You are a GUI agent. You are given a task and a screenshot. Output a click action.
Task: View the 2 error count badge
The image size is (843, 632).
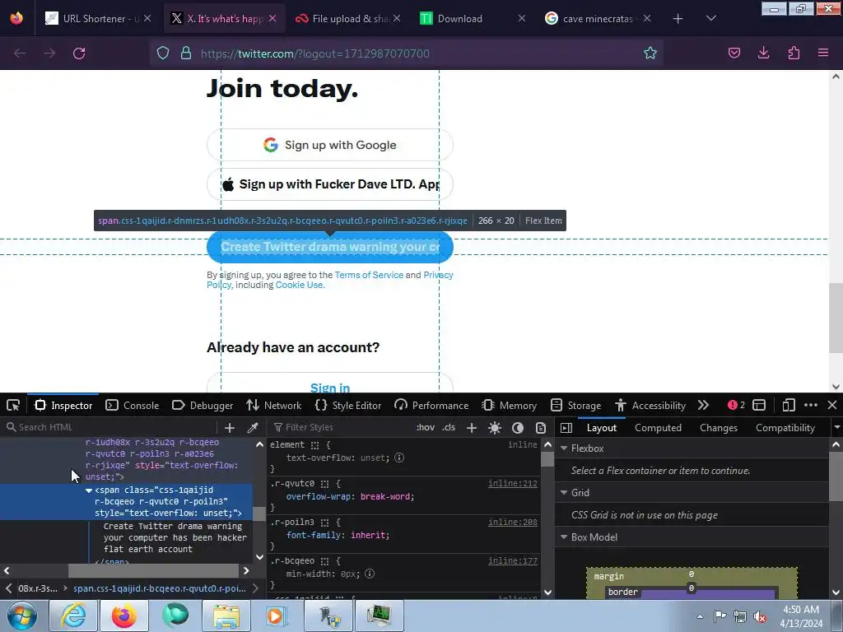[736, 405]
